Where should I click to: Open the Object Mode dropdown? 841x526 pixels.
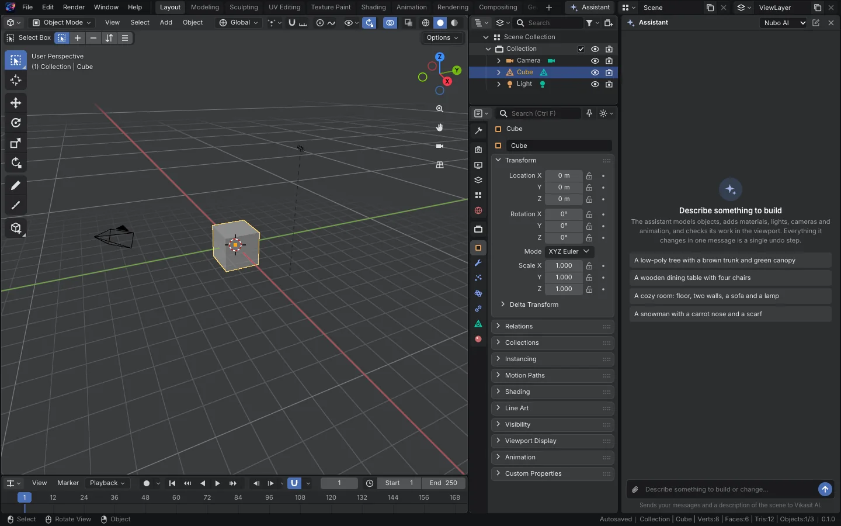coord(62,23)
